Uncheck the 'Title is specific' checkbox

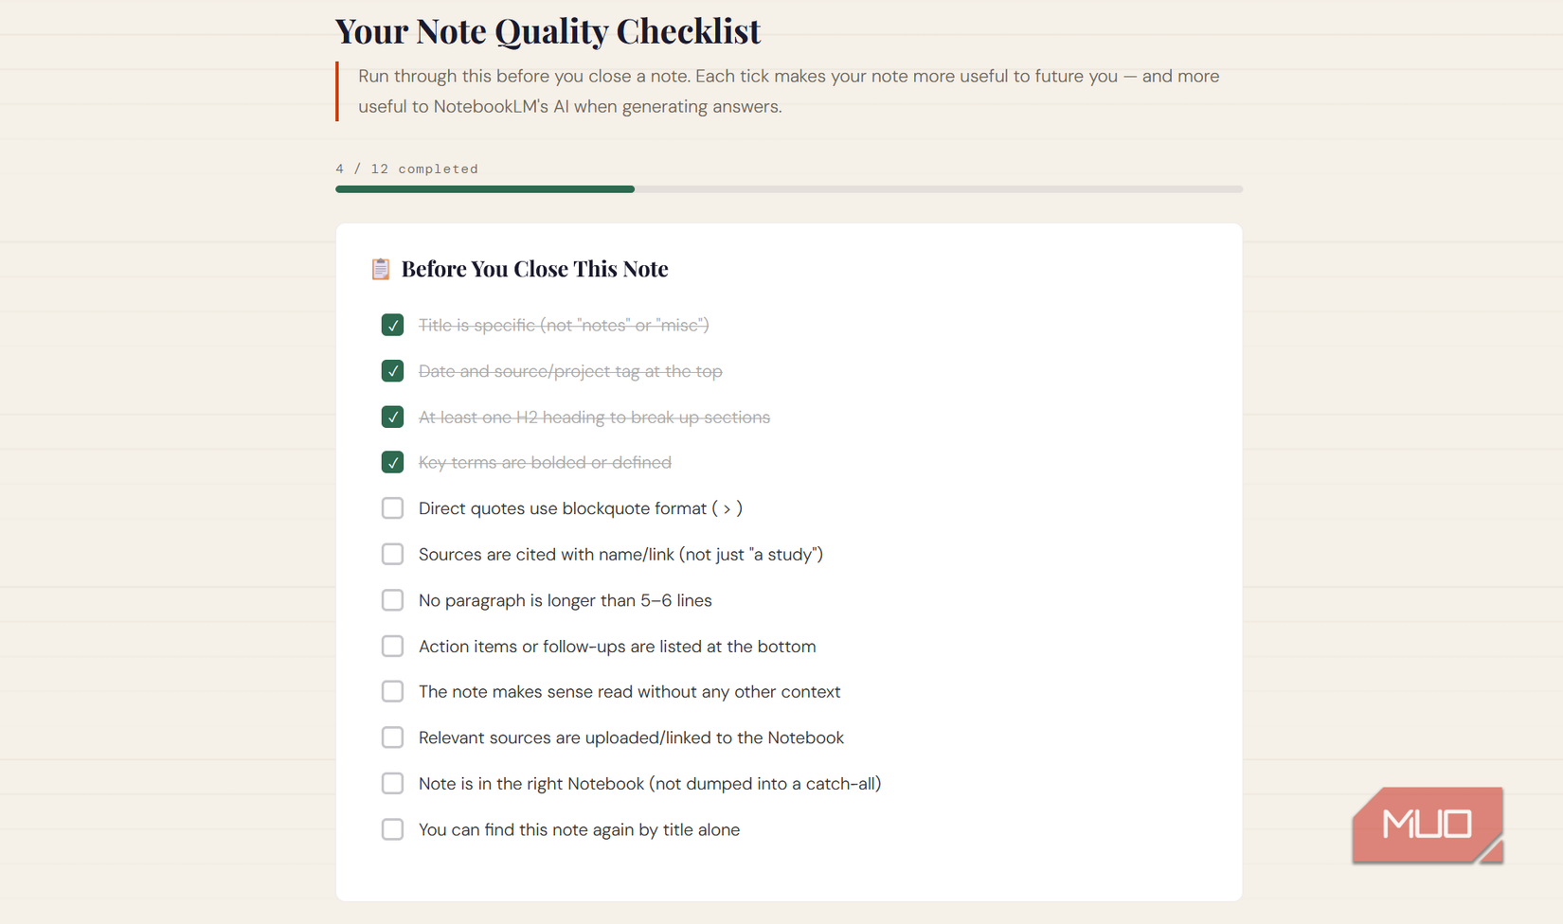coord(392,326)
